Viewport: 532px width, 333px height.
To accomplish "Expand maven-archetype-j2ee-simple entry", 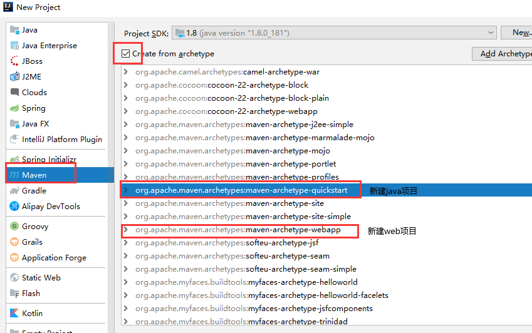I will pyautogui.click(x=126, y=125).
